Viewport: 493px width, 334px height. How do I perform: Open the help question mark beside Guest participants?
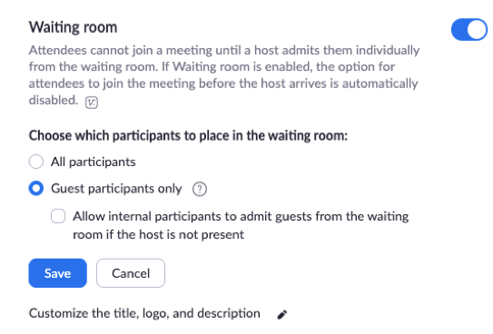coord(200,189)
